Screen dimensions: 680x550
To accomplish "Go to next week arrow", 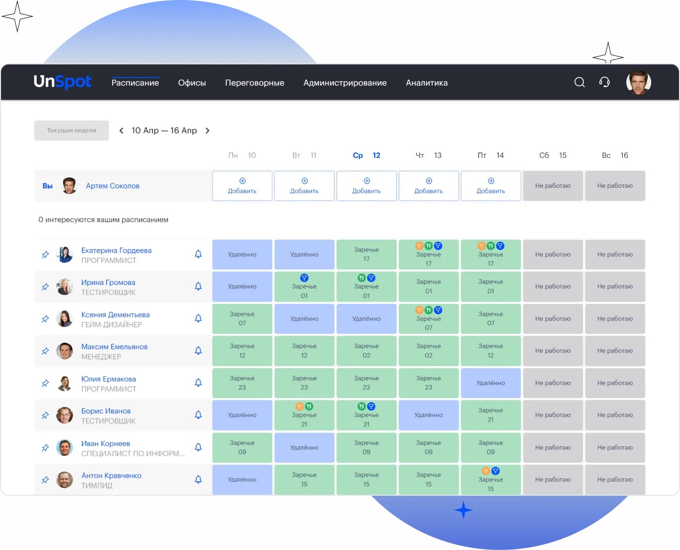I will click(x=208, y=131).
